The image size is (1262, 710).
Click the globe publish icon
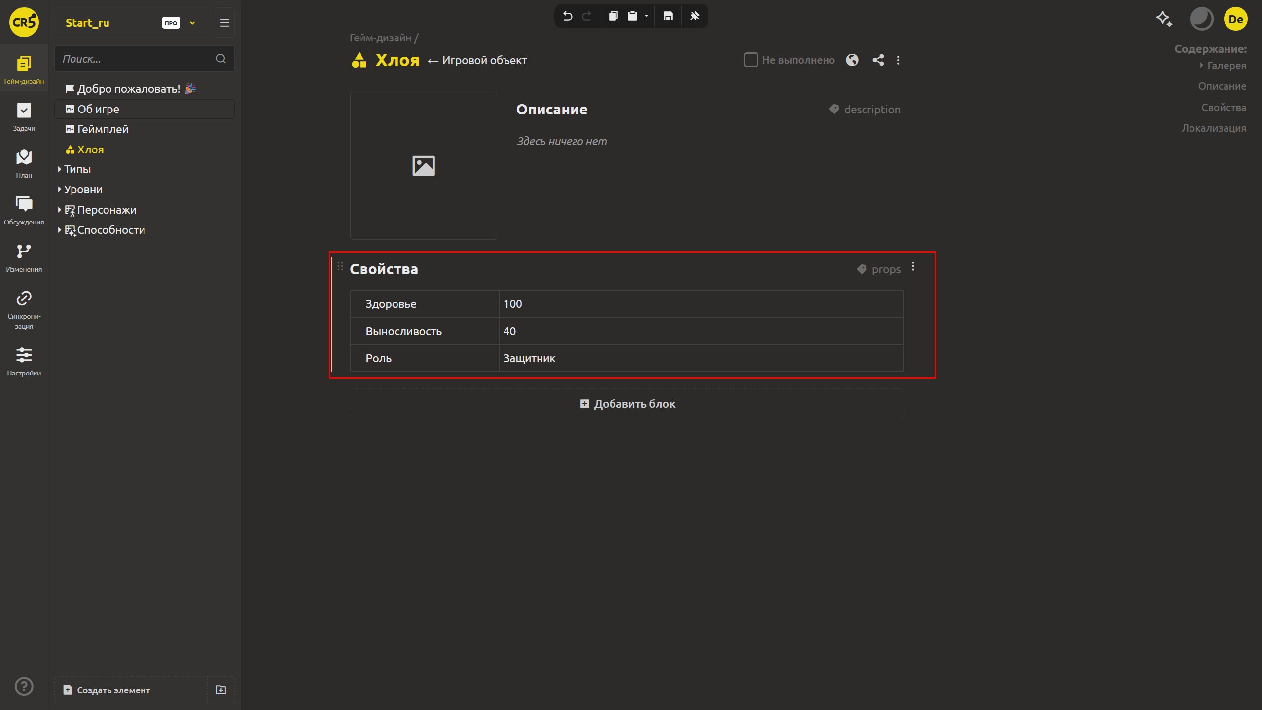(x=852, y=60)
